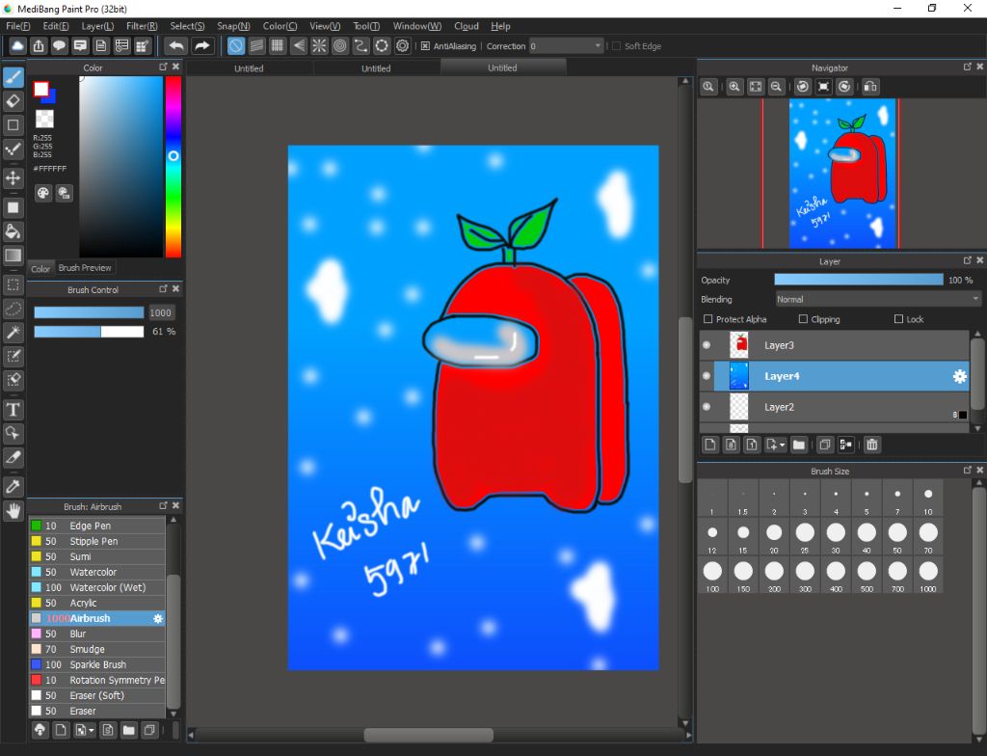The height and width of the screenshot is (756, 987).
Task: Open snap settings gear icon
Action: 402,46
